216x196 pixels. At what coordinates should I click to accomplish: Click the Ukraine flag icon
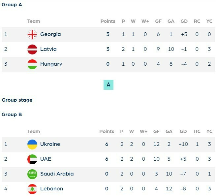(32, 144)
